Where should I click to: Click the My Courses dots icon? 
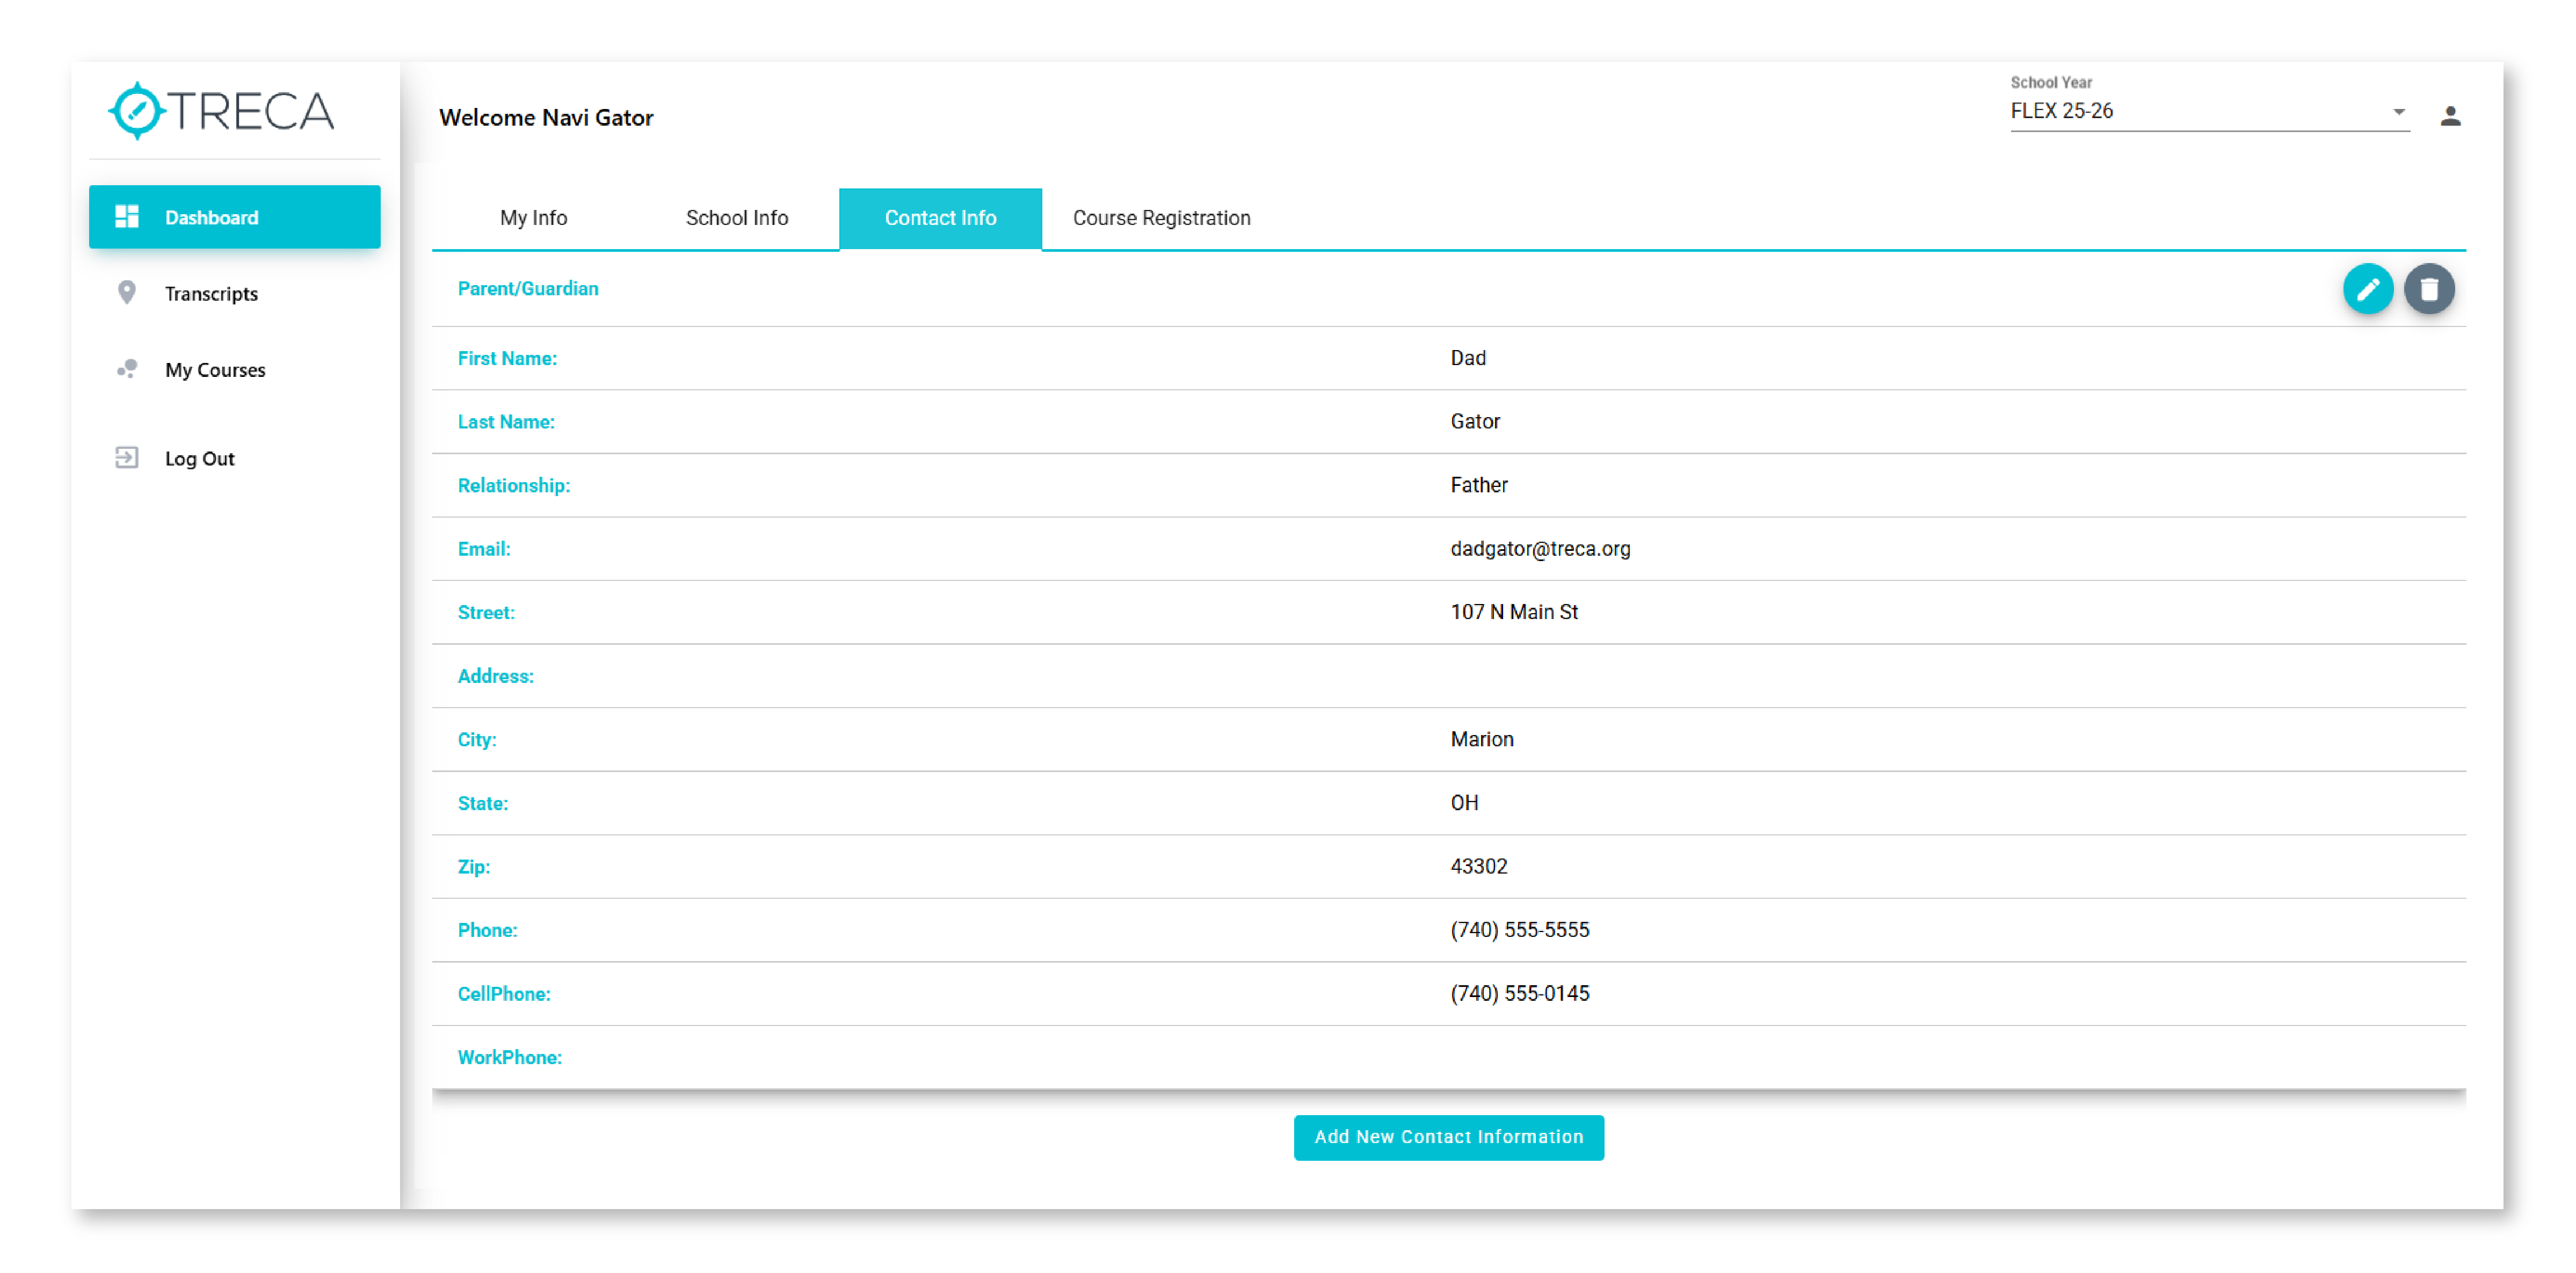pos(127,369)
